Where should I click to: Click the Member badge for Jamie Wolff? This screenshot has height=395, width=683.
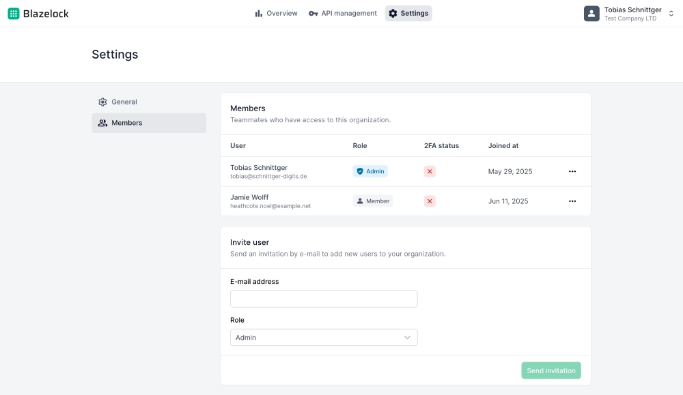[373, 201]
